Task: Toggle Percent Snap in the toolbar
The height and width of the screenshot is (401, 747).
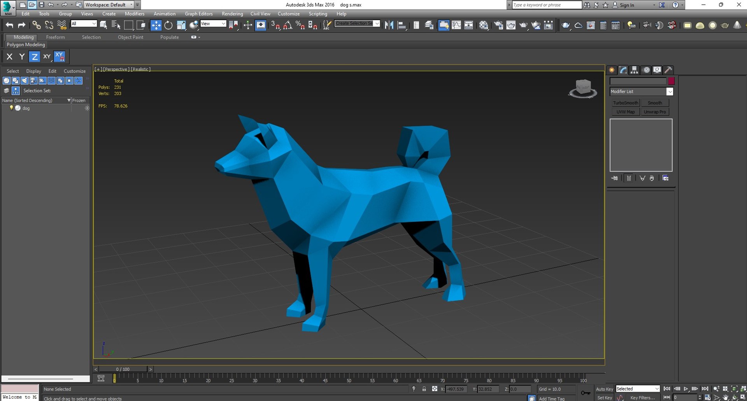Action: click(300, 25)
